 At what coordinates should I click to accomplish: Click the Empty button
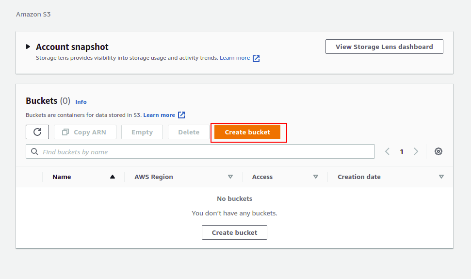[x=142, y=132]
